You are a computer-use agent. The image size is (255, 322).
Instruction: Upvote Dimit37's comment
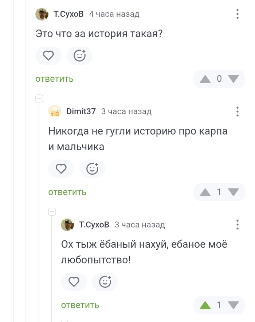pos(205,192)
